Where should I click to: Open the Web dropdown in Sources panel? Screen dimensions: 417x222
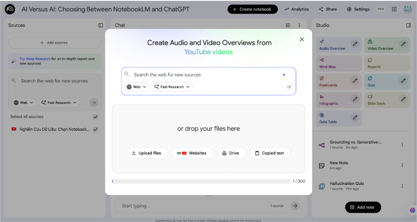pyautogui.click(x=24, y=102)
